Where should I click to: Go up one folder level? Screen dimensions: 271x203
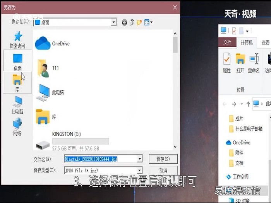(132, 22)
